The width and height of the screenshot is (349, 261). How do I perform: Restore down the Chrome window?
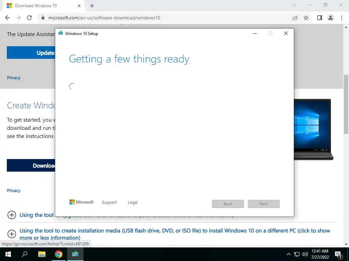[325, 5]
